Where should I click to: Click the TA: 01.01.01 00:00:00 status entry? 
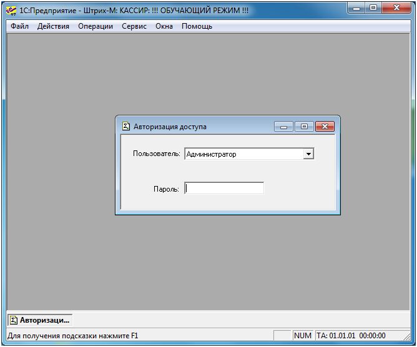[x=351, y=336]
